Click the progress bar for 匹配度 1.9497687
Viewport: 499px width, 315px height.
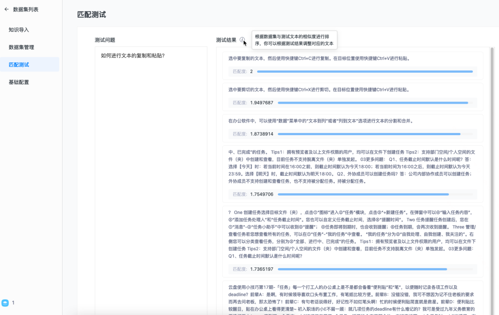(x=375, y=103)
